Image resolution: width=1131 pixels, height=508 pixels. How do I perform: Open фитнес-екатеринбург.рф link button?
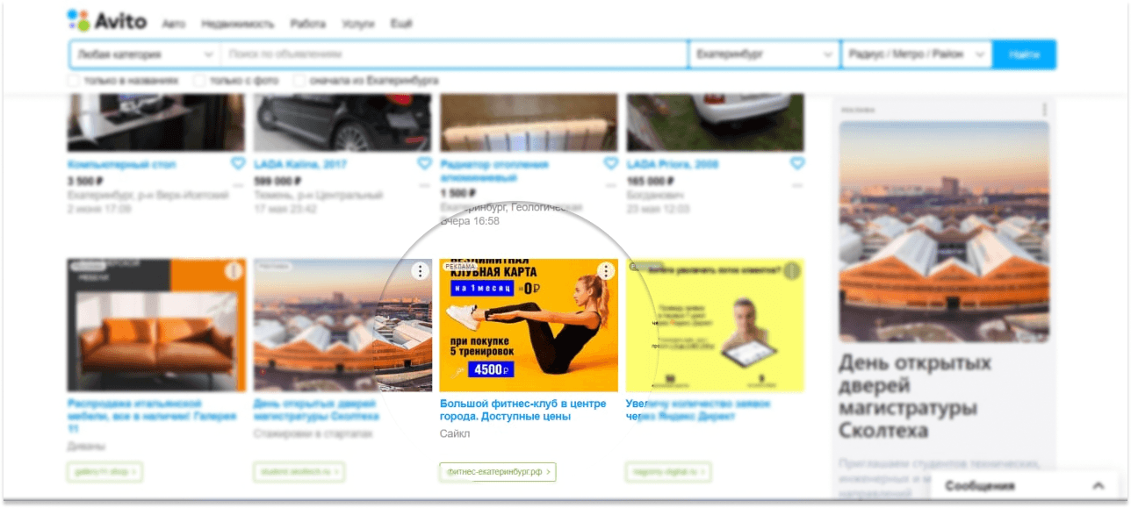498,472
